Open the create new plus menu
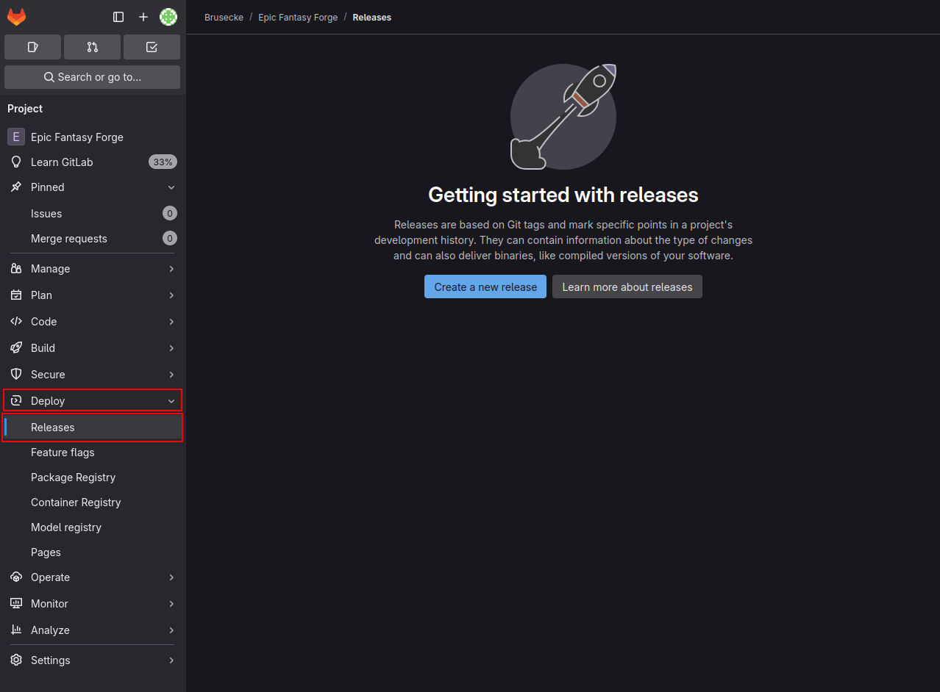 [143, 17]
